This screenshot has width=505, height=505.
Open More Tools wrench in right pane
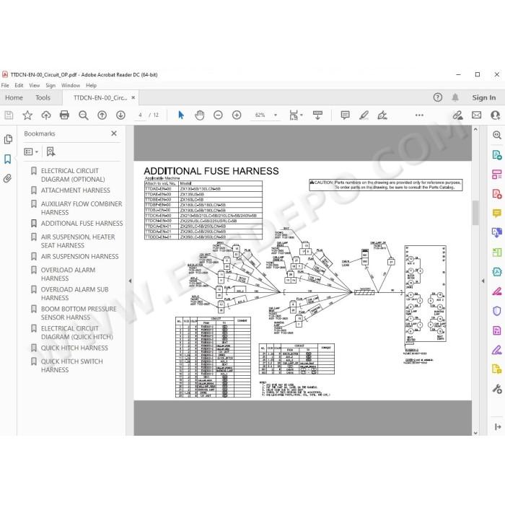pos(497,389)
